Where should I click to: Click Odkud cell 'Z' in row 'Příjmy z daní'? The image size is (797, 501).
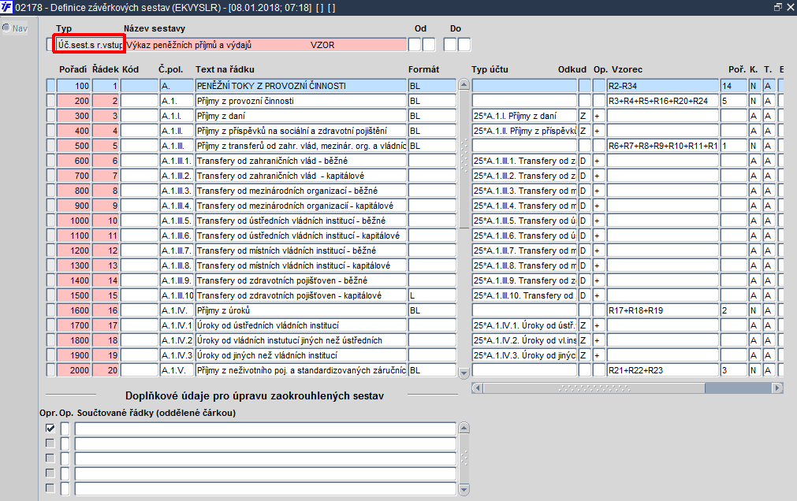coord(584,116)
